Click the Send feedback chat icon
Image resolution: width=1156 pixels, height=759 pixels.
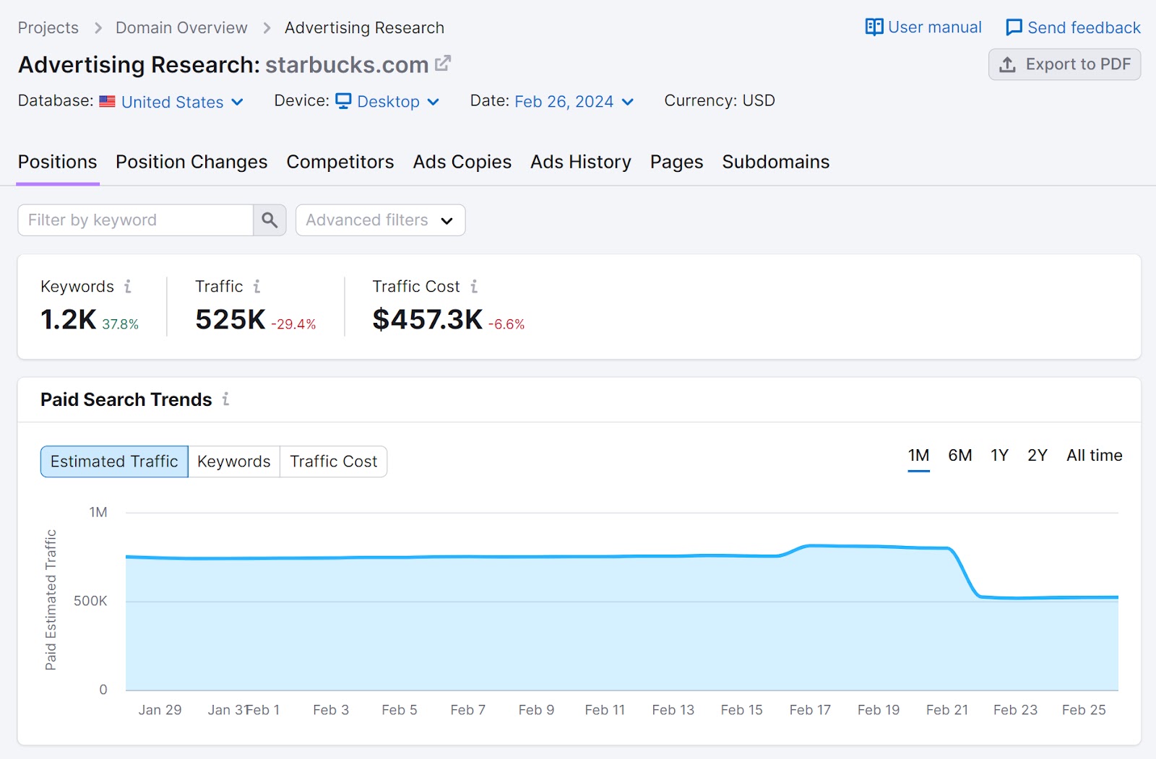[x=1015, y=27]
